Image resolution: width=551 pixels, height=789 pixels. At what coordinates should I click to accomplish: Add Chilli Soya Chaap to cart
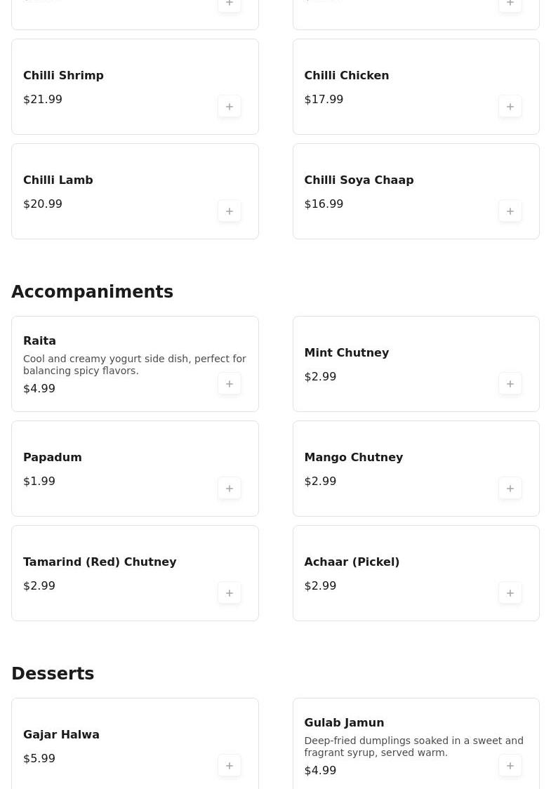coord(510,211)
